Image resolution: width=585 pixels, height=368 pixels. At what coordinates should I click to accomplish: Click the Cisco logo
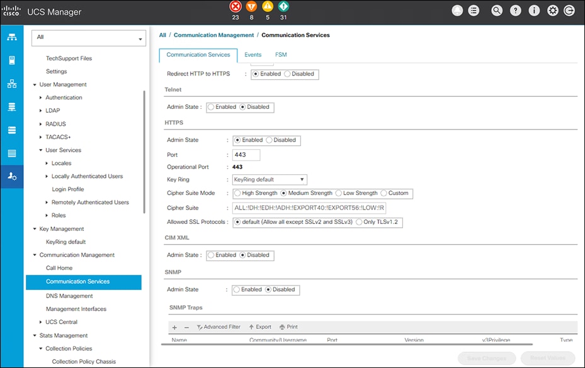point(11,11)
